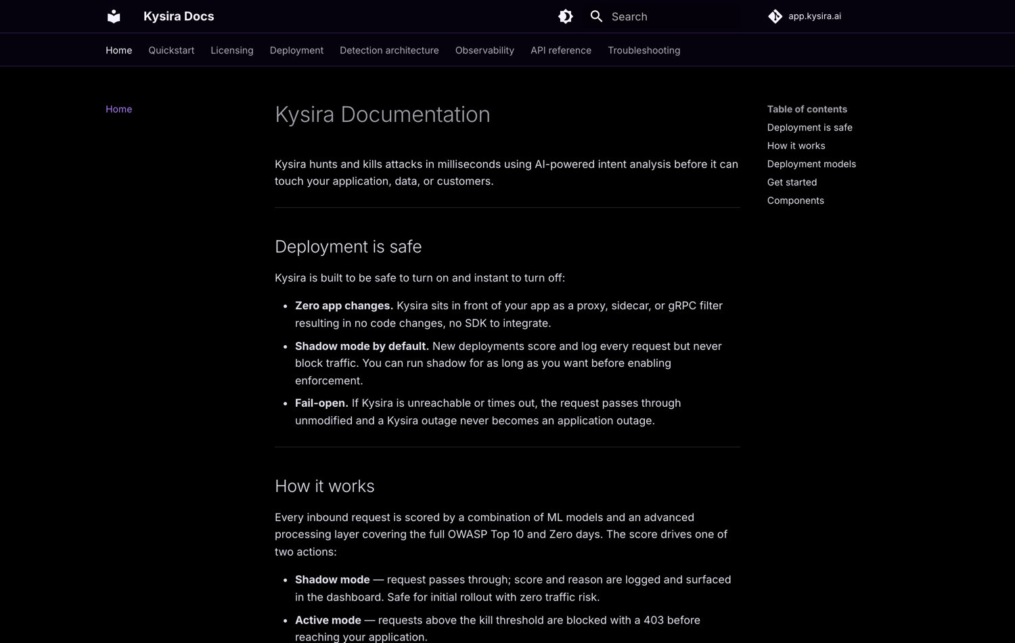Open the app.kysira.ai repository link
Screen dimensions: 1015x643
click(x=805, y=16)
